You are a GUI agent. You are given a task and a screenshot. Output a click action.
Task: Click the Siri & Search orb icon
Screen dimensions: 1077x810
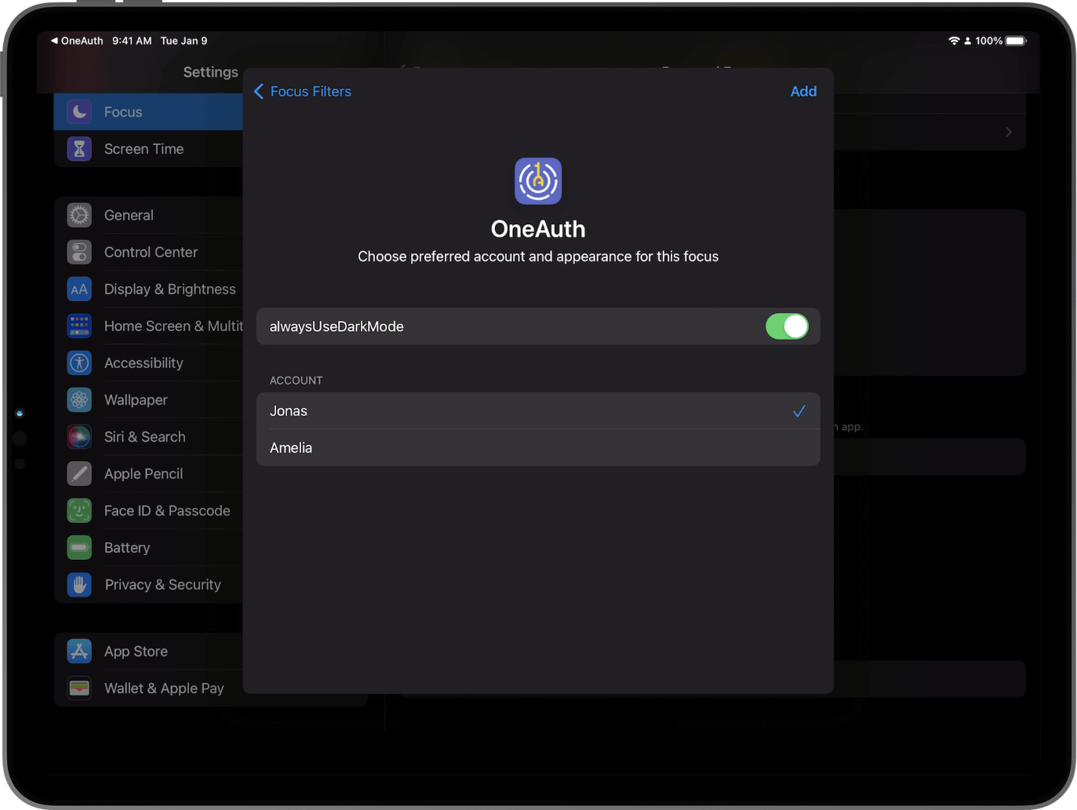(79, 437)
